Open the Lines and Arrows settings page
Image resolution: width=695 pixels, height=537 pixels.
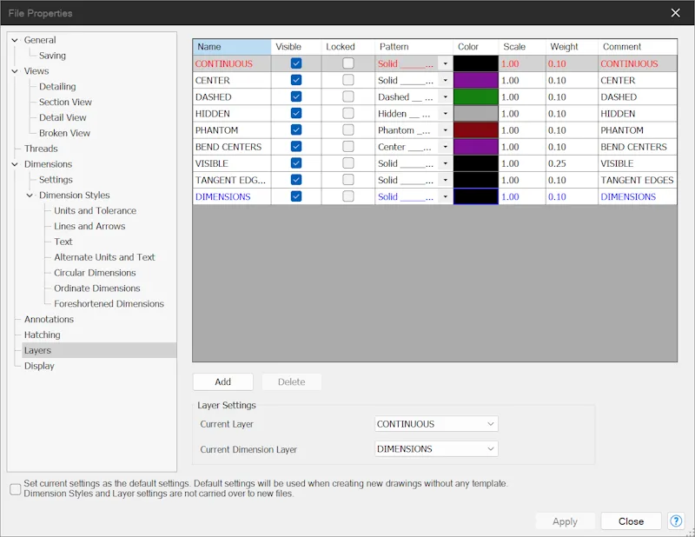click(x=89, y=226)
